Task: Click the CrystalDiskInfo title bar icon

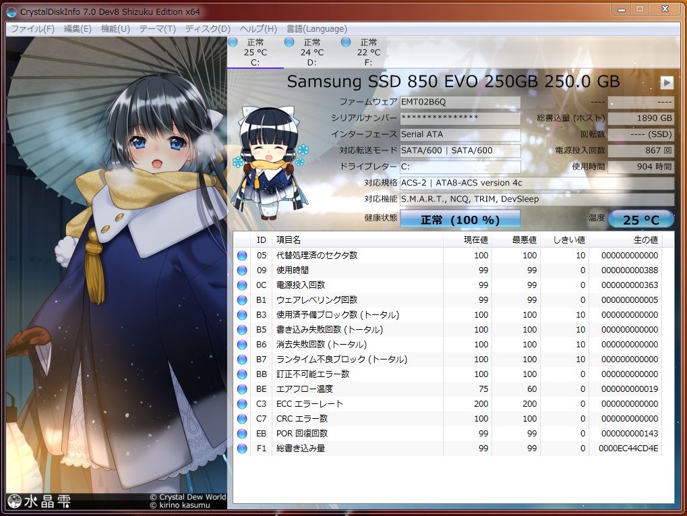Action: (11, 12)
